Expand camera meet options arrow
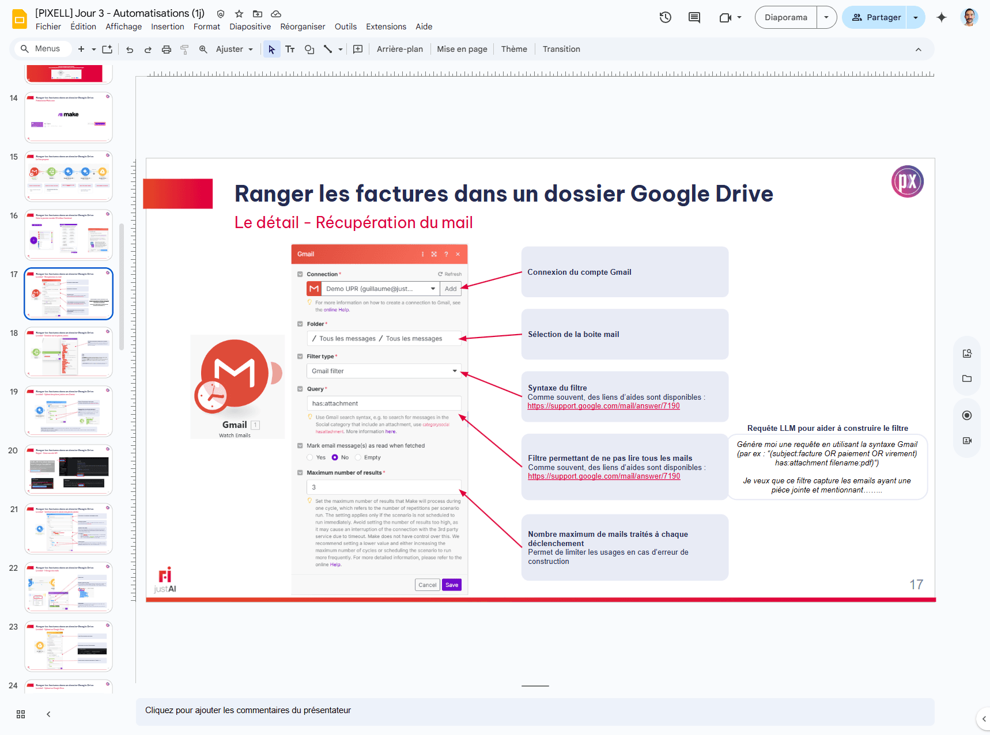 click(739, 17)
